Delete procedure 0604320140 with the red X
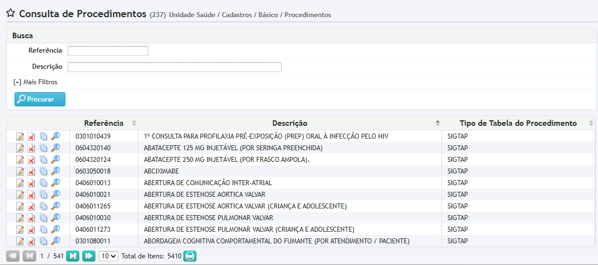 coord(32,148)
